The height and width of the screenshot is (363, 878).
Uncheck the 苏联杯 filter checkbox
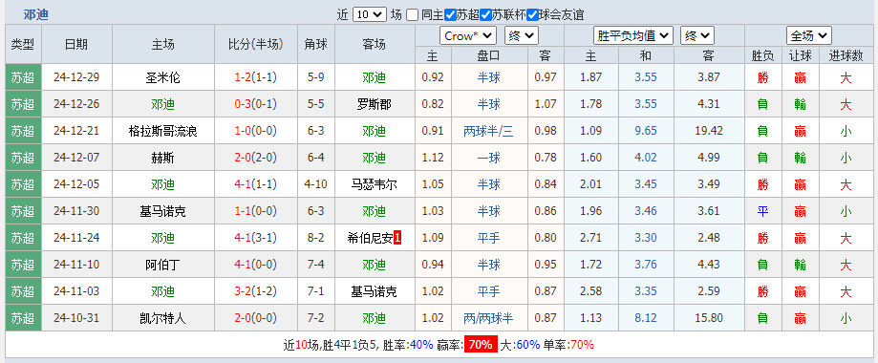[x=486, y=15]
